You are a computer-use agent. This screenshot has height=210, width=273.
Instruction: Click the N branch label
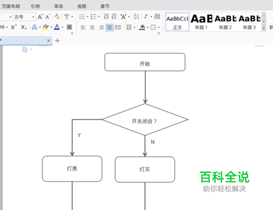pos(153,142)
